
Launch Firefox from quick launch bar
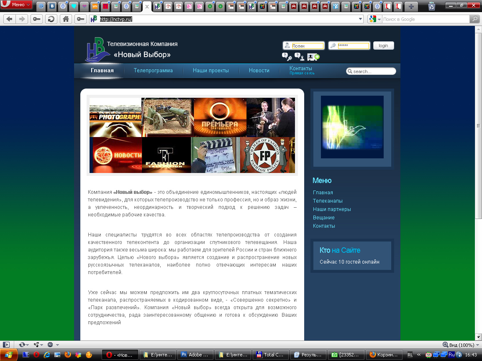(68, 355)
